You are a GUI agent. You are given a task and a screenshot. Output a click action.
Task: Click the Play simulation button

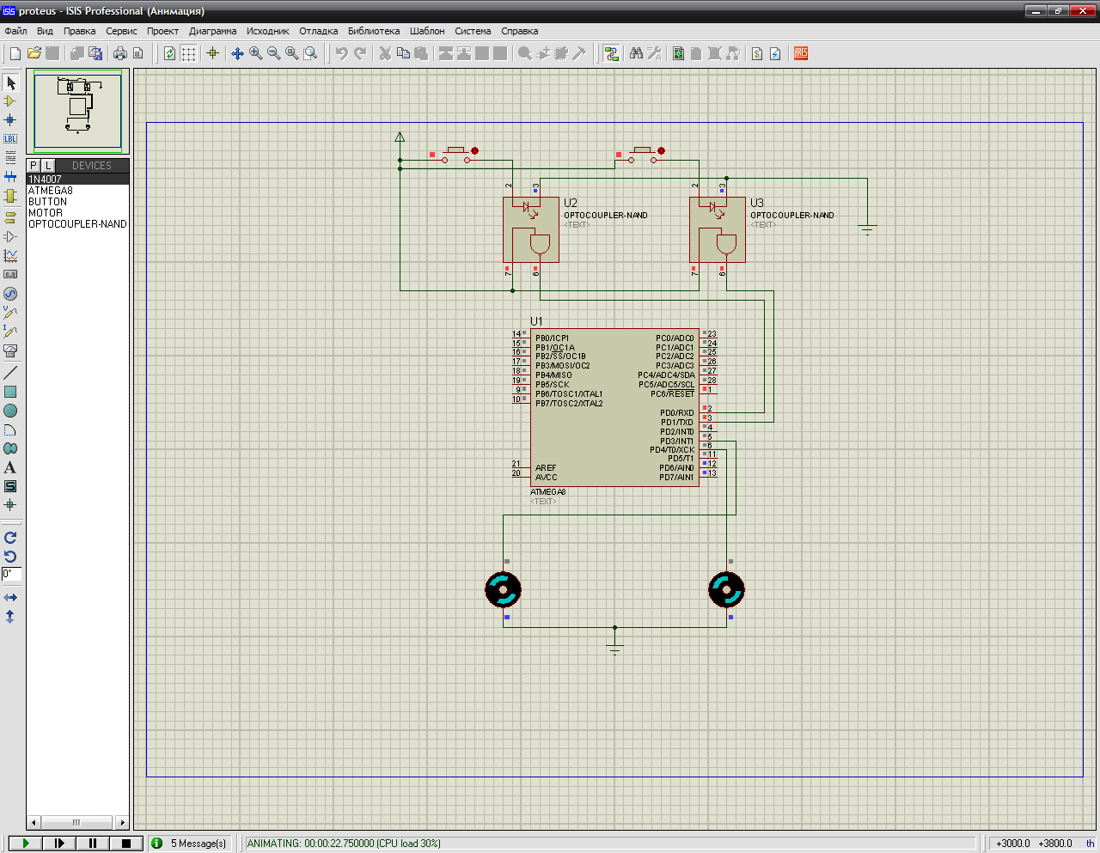coord(26,844)
